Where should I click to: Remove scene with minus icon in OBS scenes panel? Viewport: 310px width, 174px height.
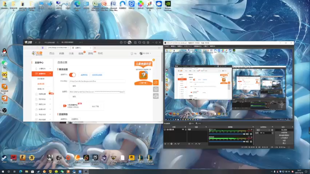192,144
